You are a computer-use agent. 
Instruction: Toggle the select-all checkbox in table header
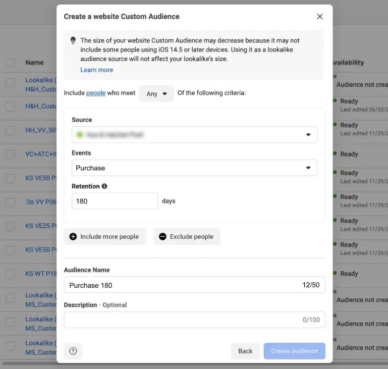pos(10,62)
